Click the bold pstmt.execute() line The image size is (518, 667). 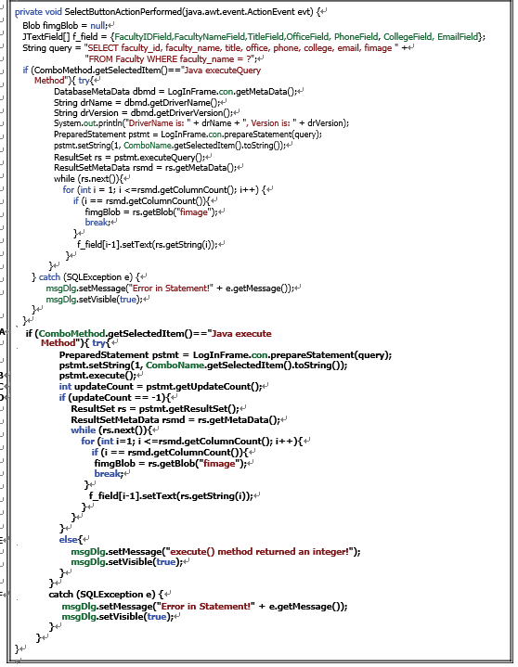[x=97, y=376]
